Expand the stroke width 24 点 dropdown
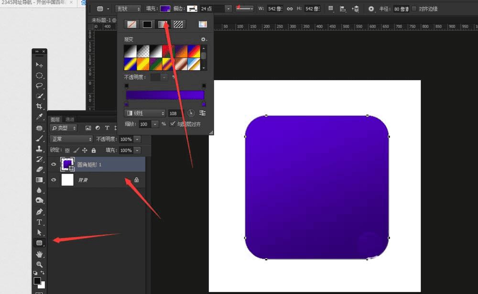 pyautogui.click(x=228, y=9)
